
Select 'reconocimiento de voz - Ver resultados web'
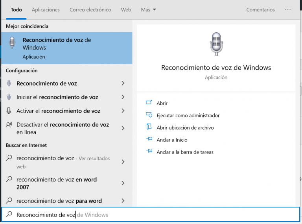66,162
